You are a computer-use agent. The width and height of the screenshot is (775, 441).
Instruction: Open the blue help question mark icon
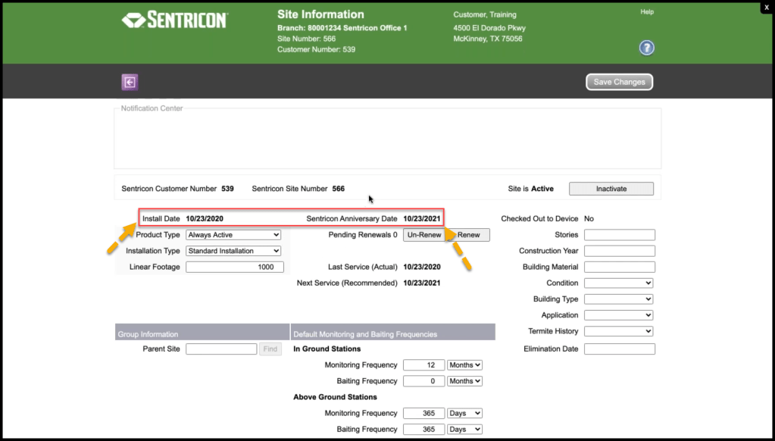646,48
